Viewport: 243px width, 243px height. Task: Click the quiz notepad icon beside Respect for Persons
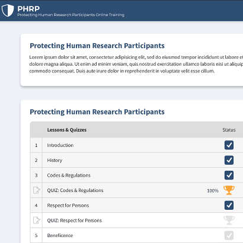pos(37,220)
